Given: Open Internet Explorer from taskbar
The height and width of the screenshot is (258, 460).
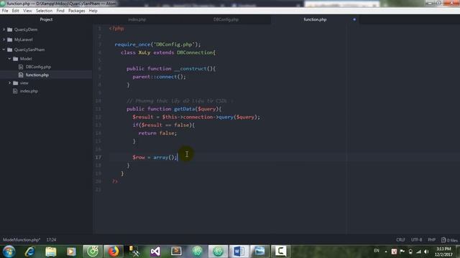Looking at the screenshot, I should click(x=29, y=252).
